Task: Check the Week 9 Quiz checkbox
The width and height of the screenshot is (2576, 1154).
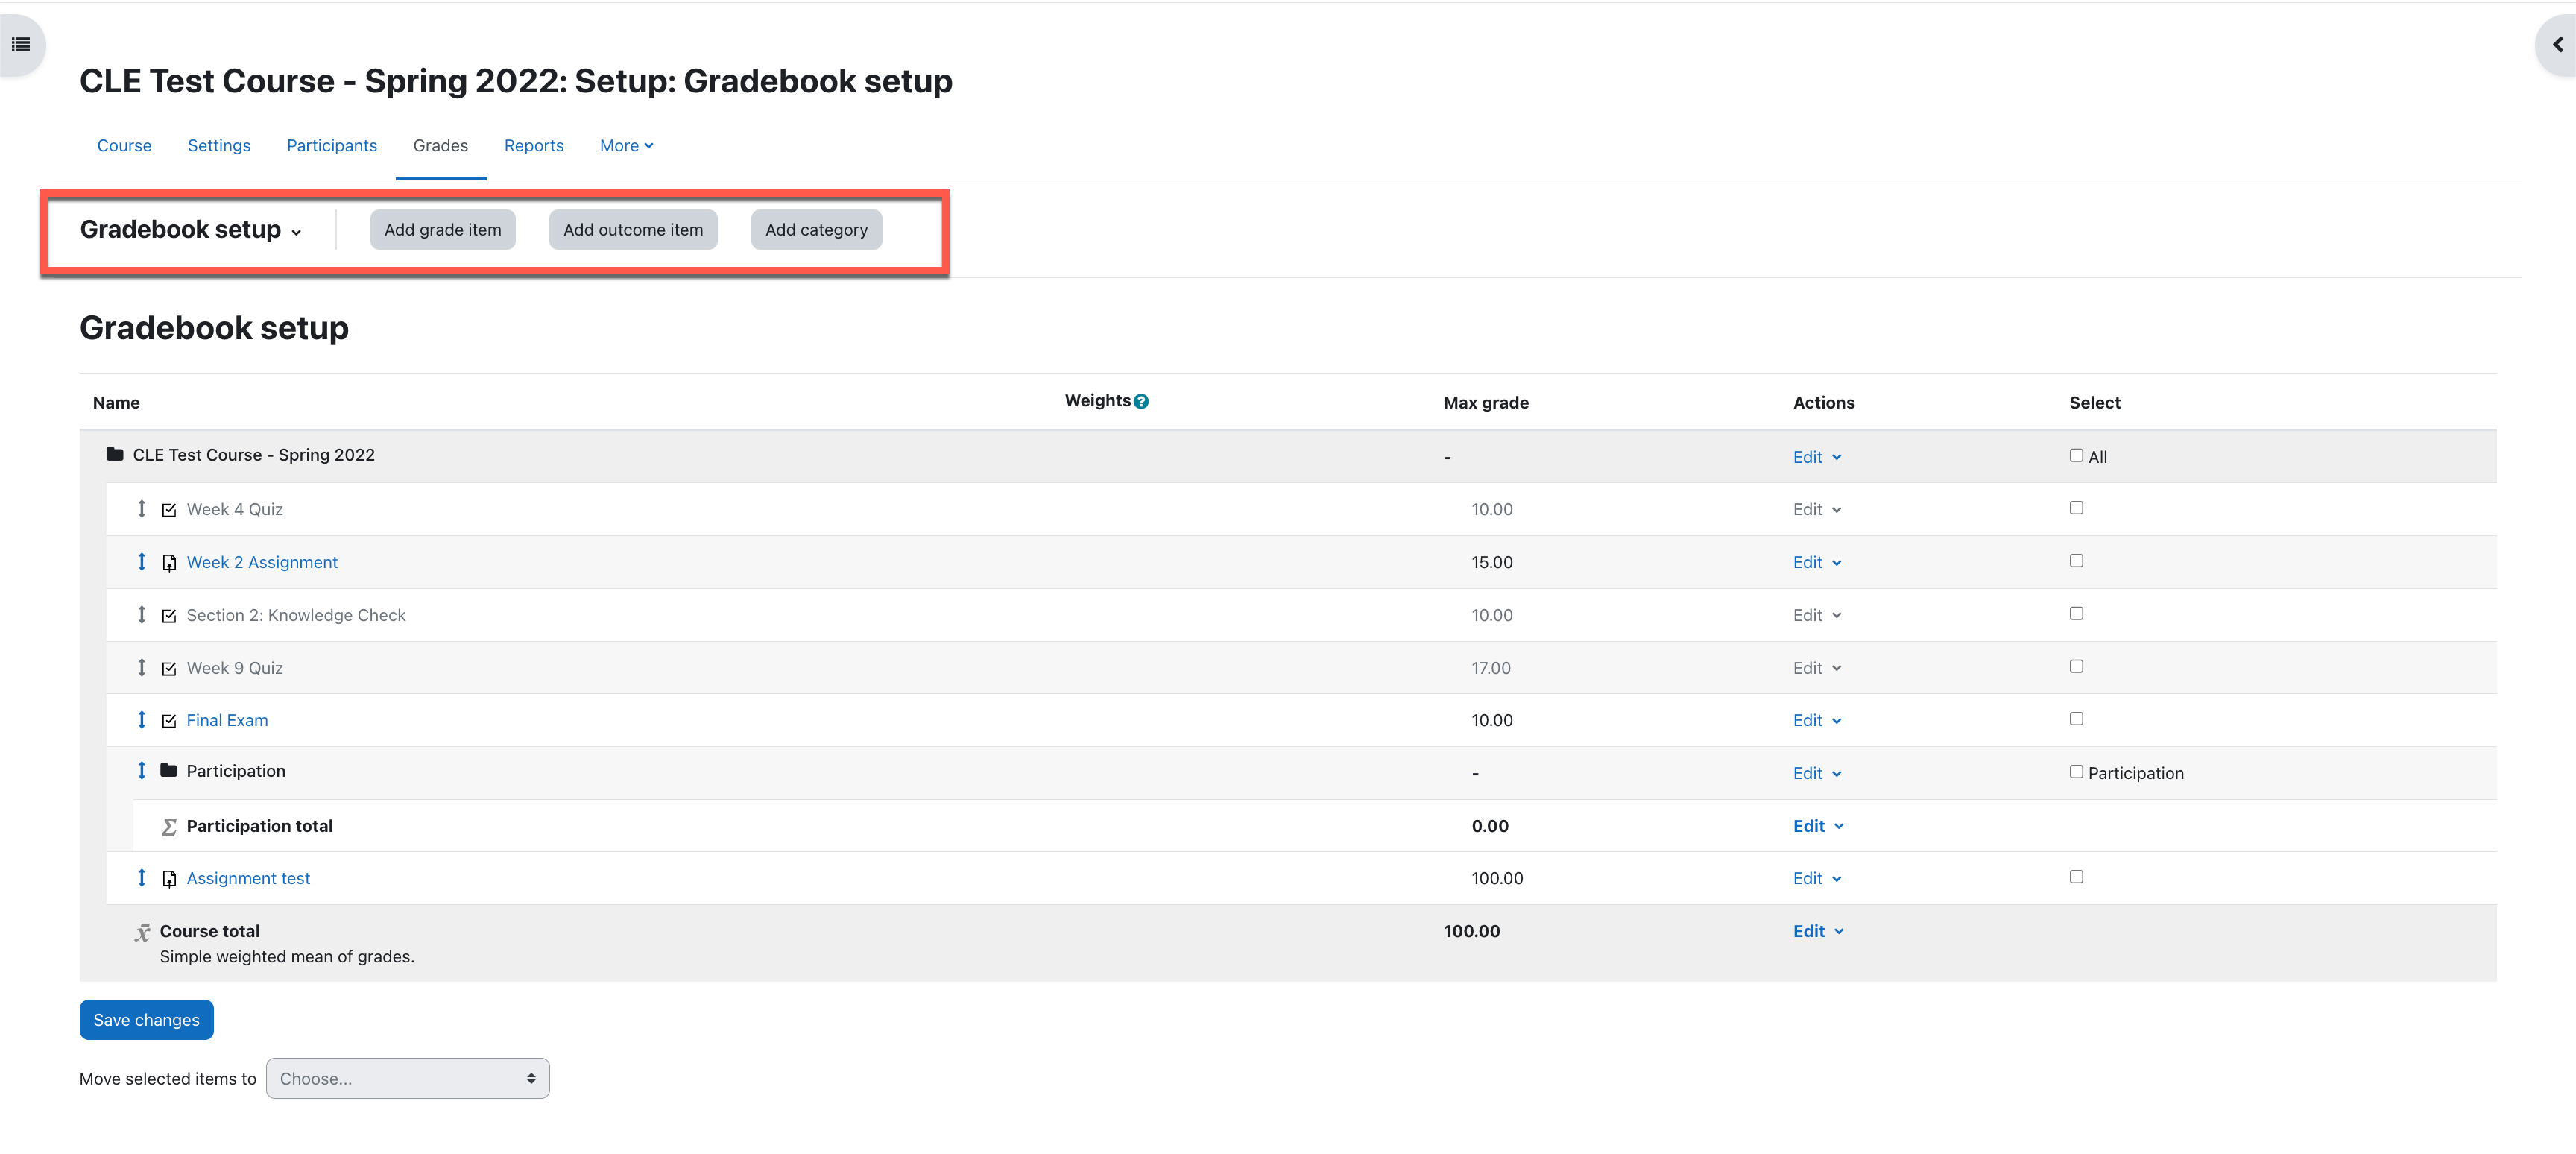Action: (x=2076, y=667)
